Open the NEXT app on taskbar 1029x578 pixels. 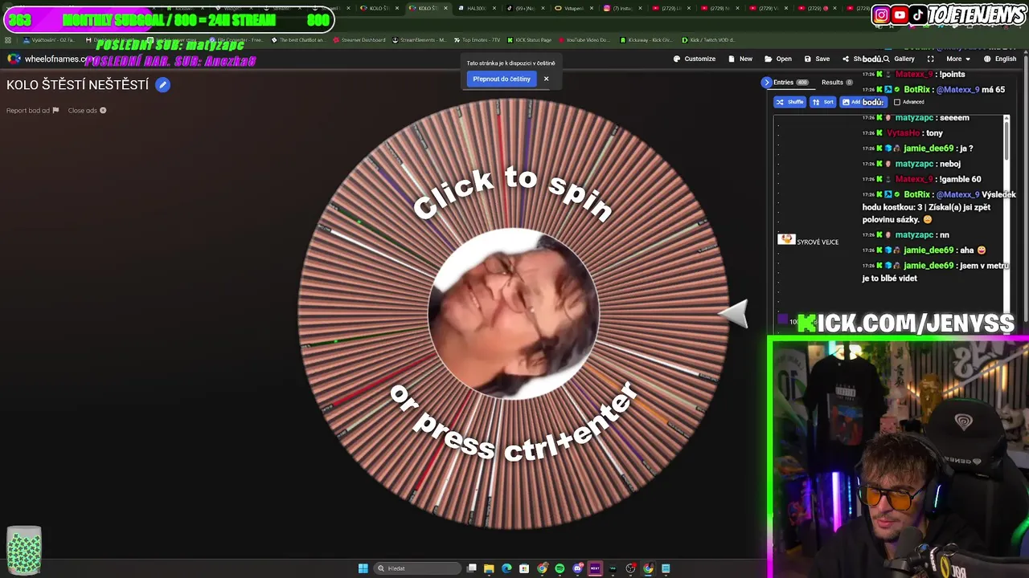[595, 568]
